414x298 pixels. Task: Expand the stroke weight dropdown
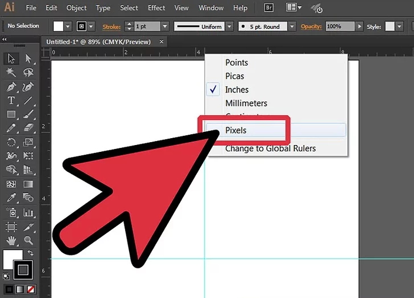pyautogui.click(x=165, y=27)
